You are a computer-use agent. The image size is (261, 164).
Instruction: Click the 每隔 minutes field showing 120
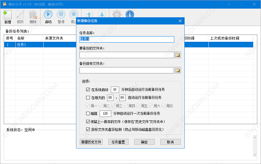(x=105, y=113)
